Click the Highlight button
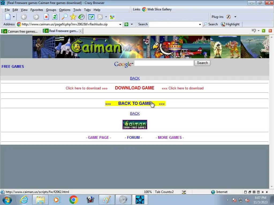Viewport: 274px width, 205px height. tap(230, 24)
